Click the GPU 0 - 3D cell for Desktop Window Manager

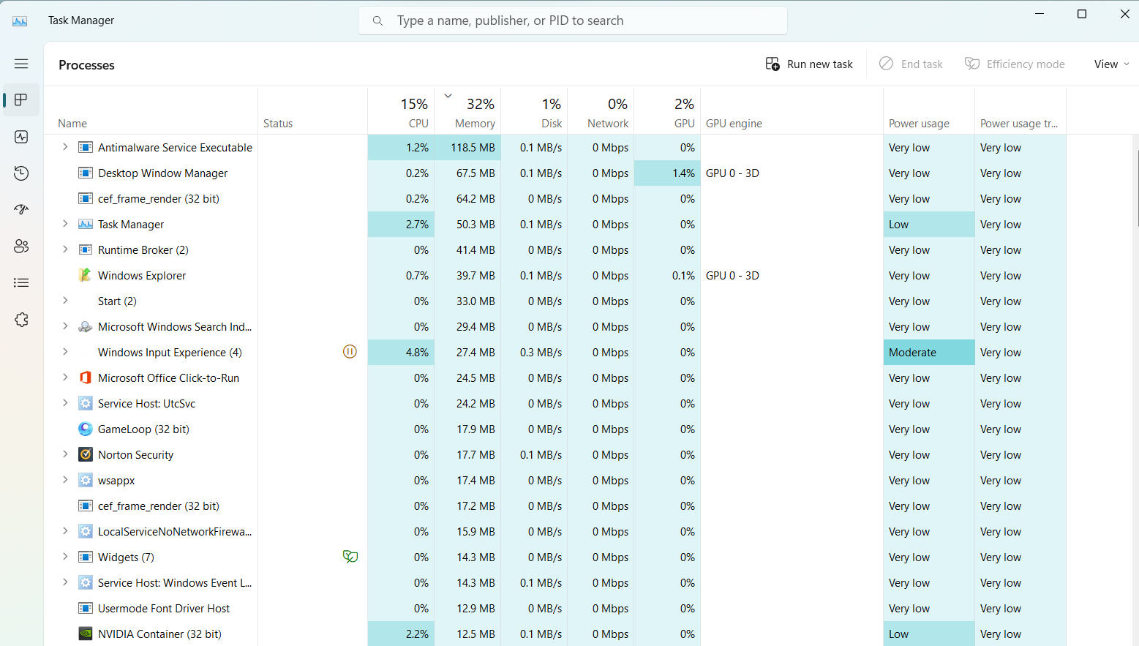click(x=792, y=173)
